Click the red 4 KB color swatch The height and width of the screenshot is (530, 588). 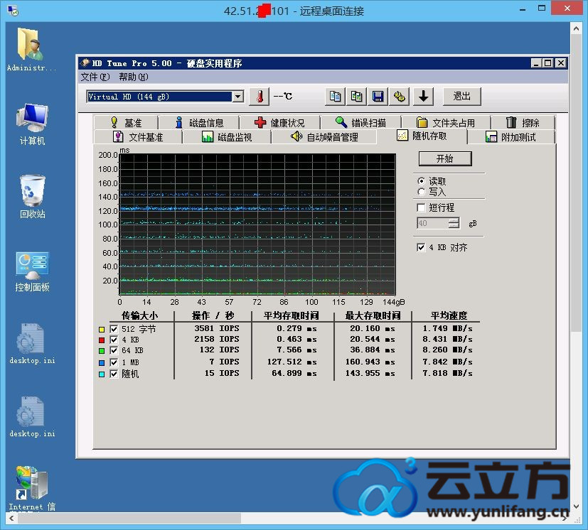pyautogui.click(x=102, y=340)
